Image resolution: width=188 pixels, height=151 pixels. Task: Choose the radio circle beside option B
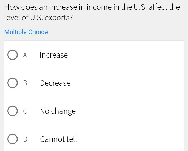pyautogui.click(x=13, y=83)
